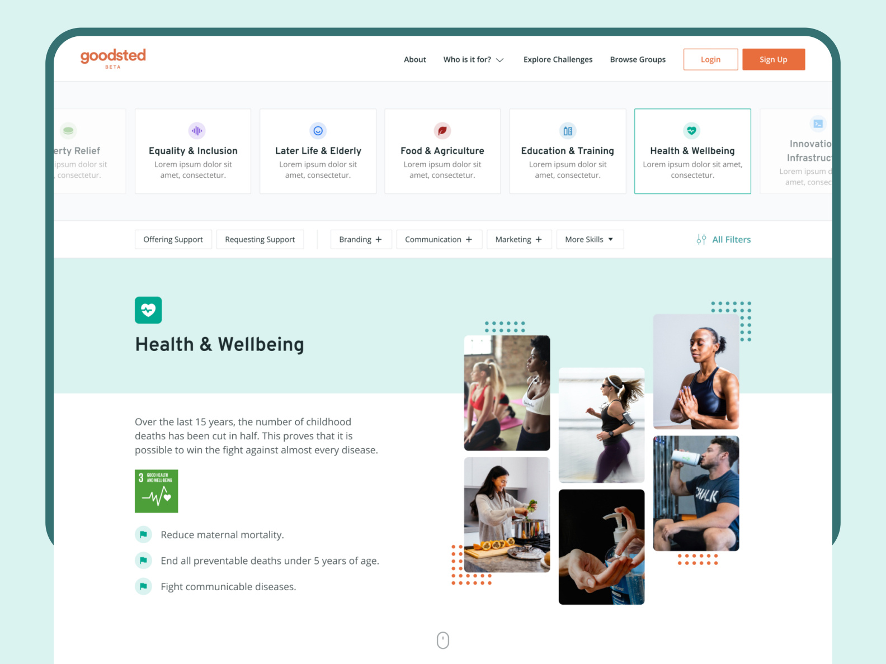
Task: Open the About page
Action: [415, 59]
